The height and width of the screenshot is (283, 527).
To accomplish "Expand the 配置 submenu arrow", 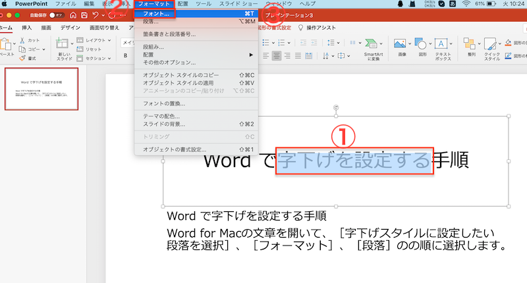I will tap(251, 55).
